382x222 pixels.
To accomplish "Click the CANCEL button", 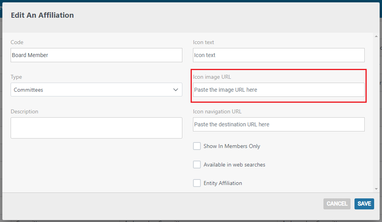I will click(337, 204).
